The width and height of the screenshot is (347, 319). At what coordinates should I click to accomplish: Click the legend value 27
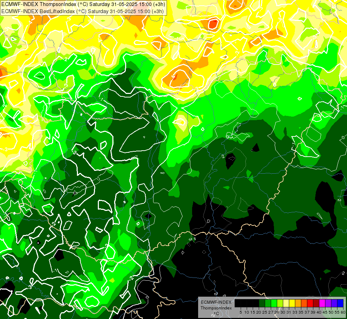click(271, 312)
